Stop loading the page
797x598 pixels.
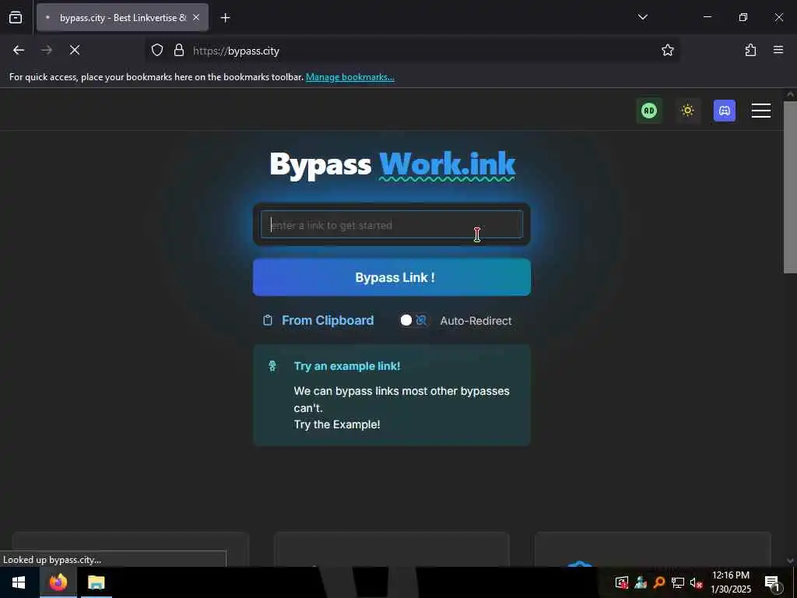coord(75,50)
